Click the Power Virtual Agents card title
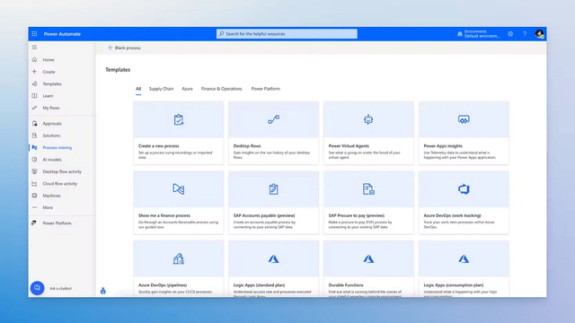Viewport: 575px width, 323px height. [x=349, y=145]
